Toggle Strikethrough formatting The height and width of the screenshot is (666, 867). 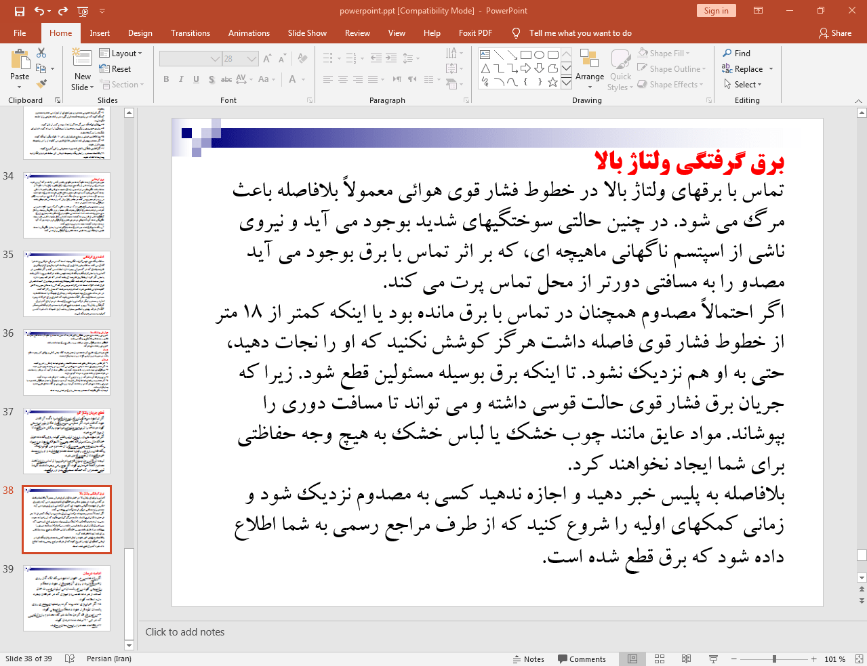click(226, 79)
